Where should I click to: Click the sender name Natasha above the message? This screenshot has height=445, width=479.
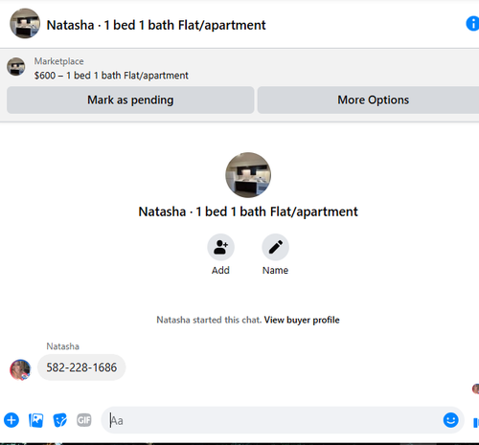pos(63,346)
